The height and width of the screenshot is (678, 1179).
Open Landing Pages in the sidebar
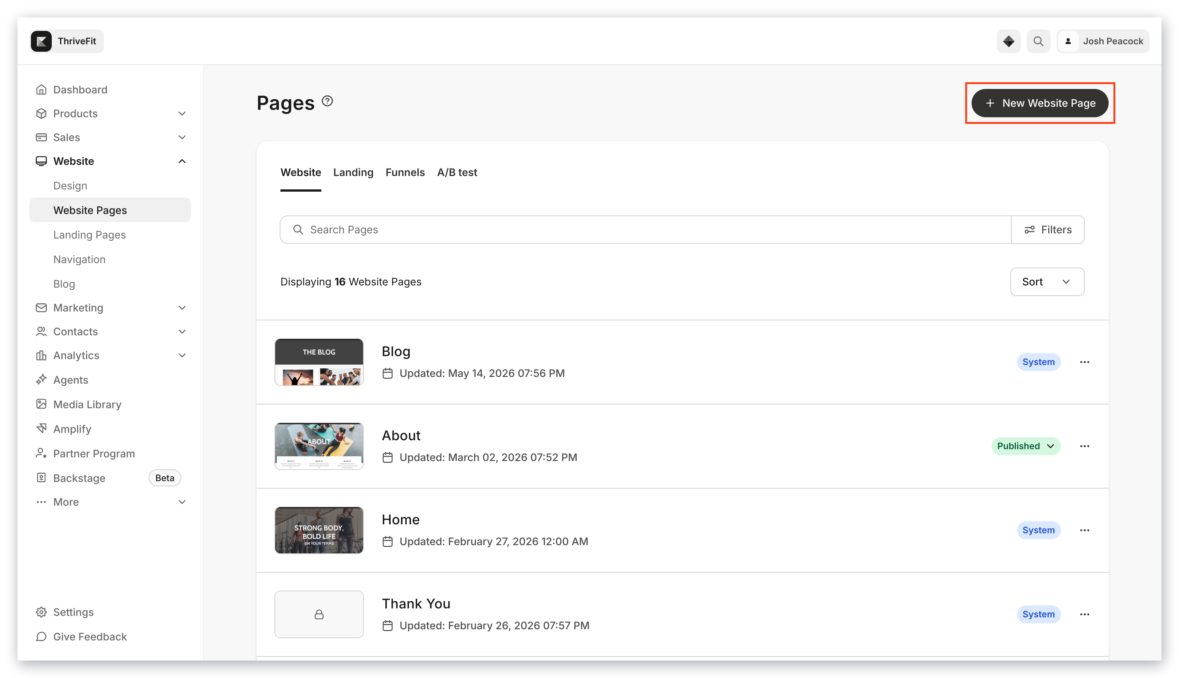tap(89, 235)
